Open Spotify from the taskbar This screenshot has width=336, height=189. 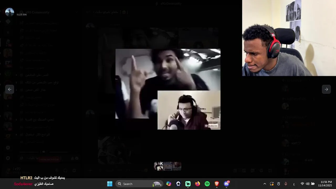tap(207, 184)
